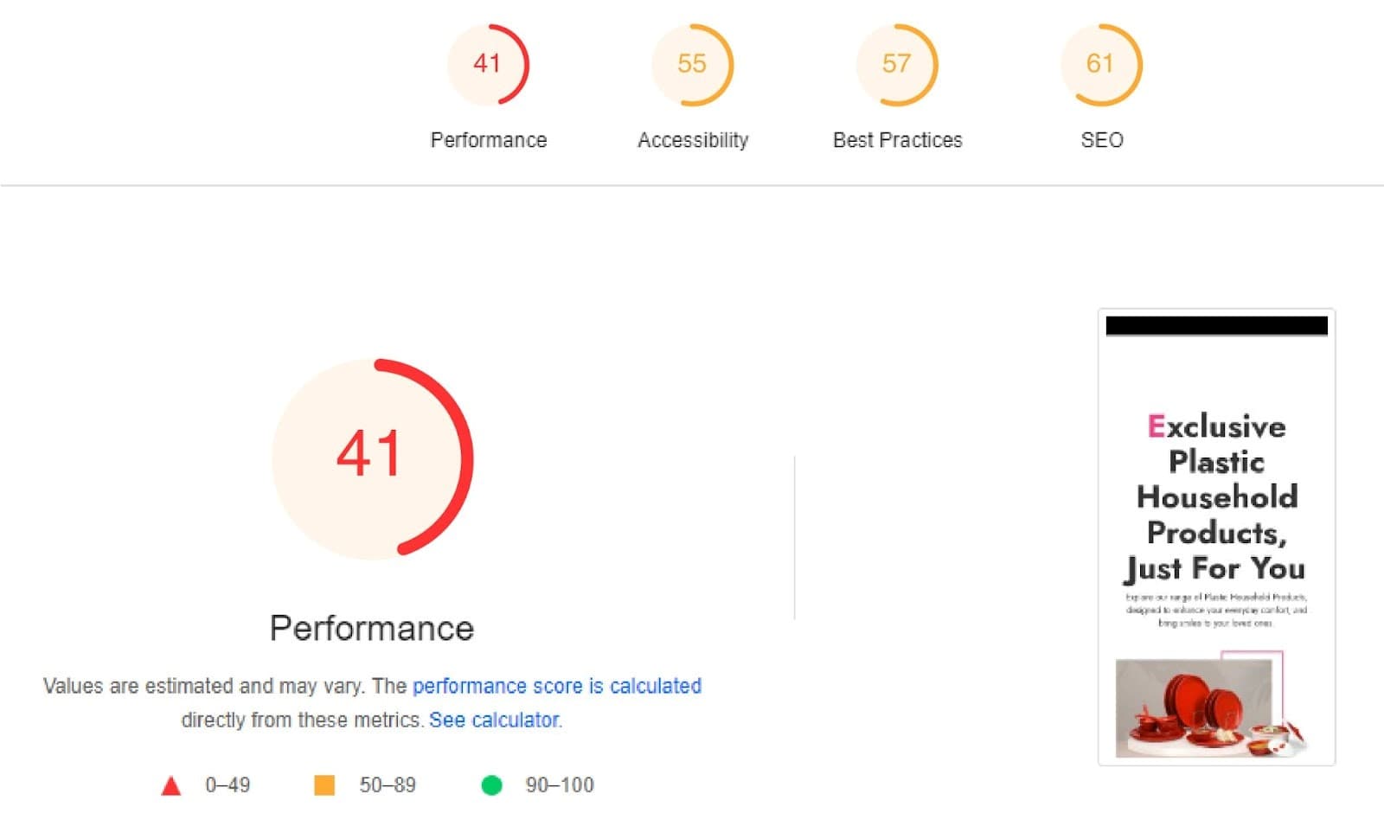Viewport: 1384px width, 813px height.
Task: Click the top Performance score gauge showing 41
Action: point(488,65)
